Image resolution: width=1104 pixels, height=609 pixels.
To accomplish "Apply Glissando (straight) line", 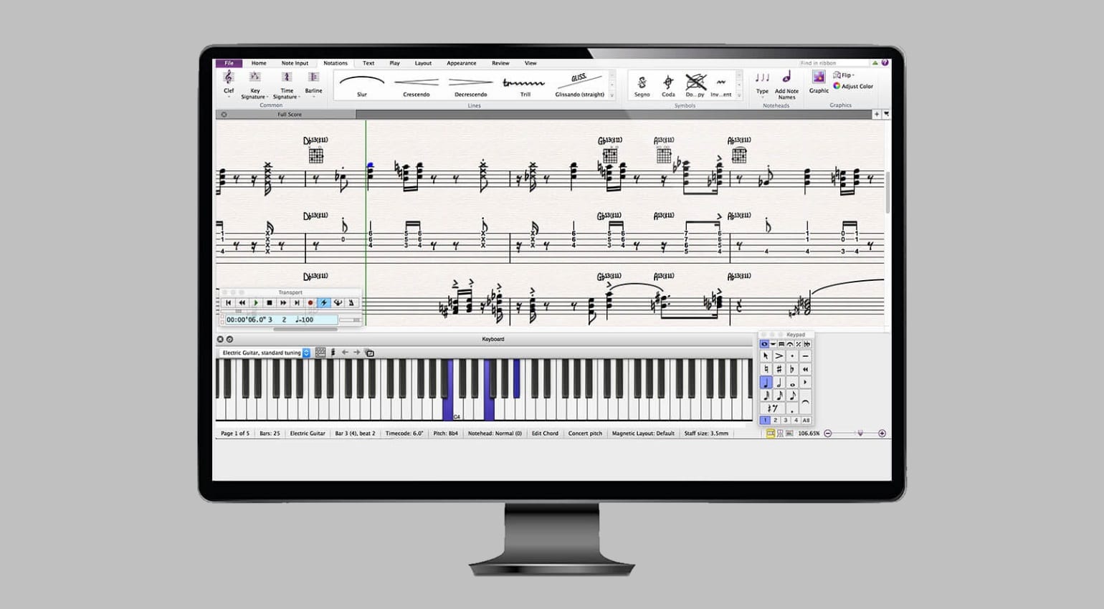I will pos(579,82).
